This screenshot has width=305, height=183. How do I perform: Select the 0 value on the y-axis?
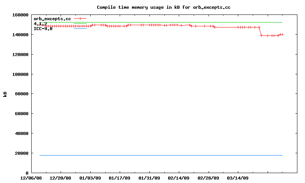click(x=27, y=173)
